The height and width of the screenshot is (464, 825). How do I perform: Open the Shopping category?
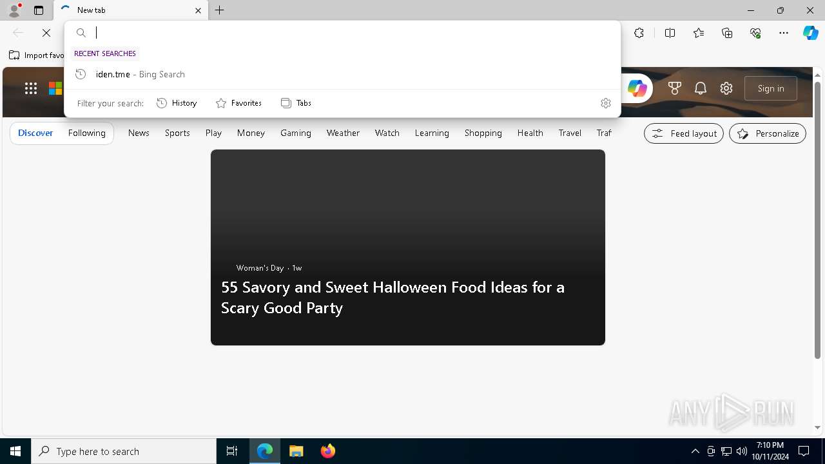[x=483, y=133]
